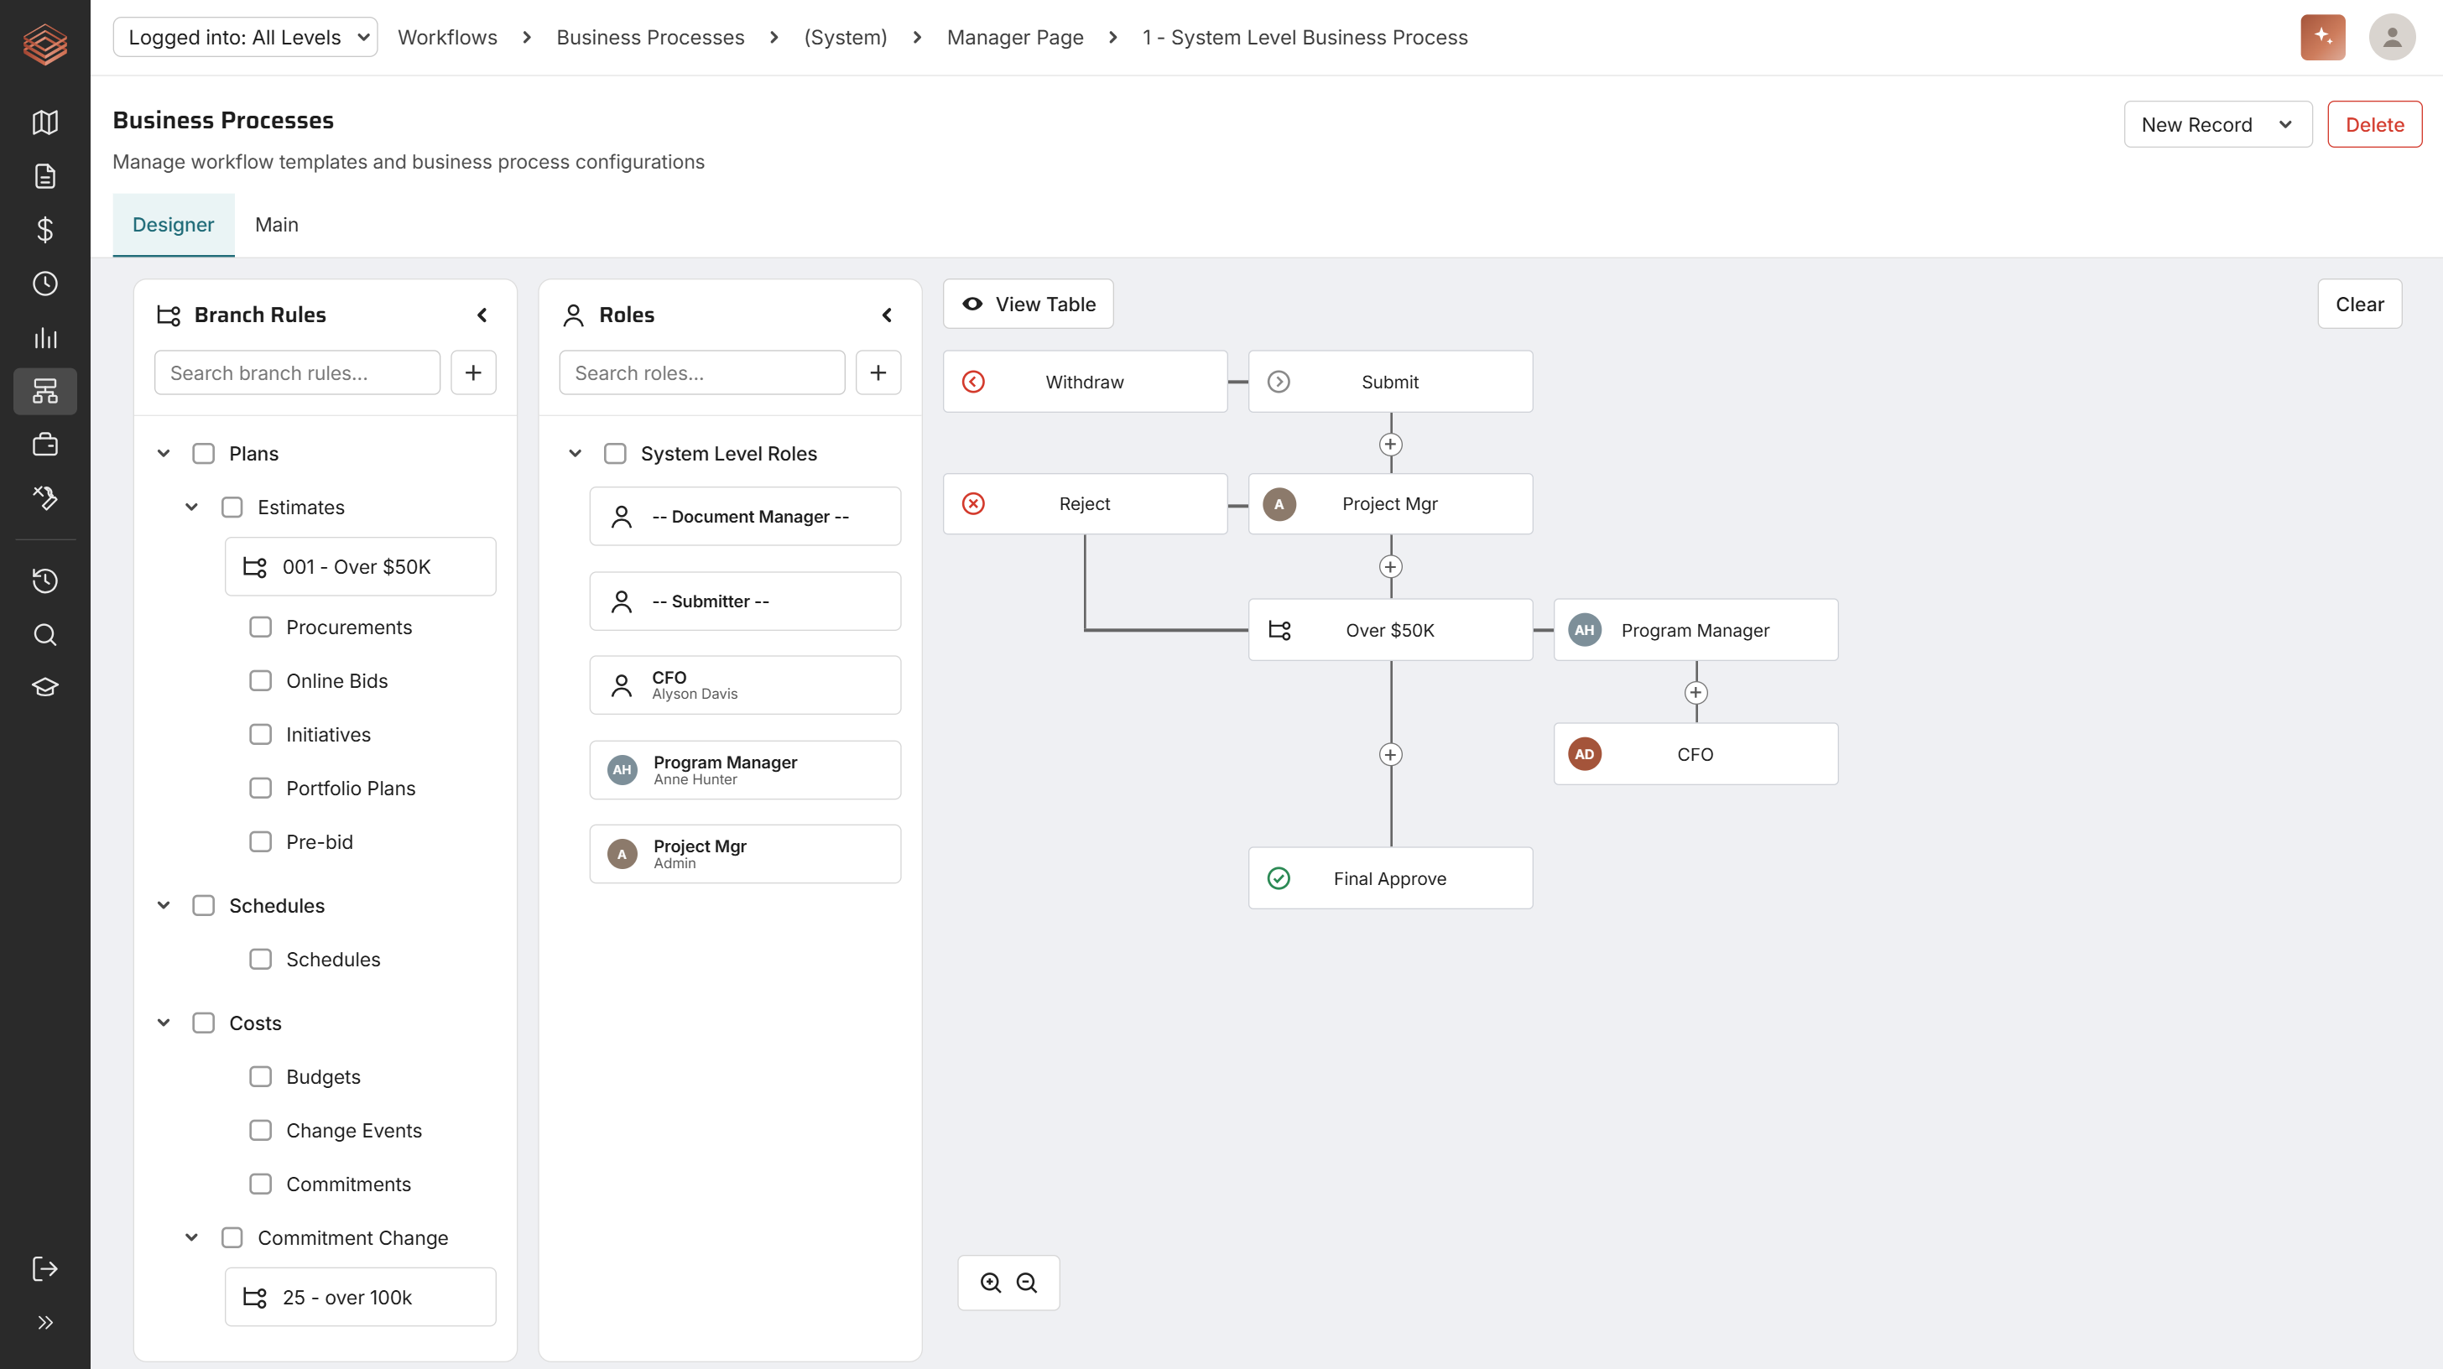This screenshot has width=2443, height=1369.
Task: Click the Search roles input field
Action: 701,372
